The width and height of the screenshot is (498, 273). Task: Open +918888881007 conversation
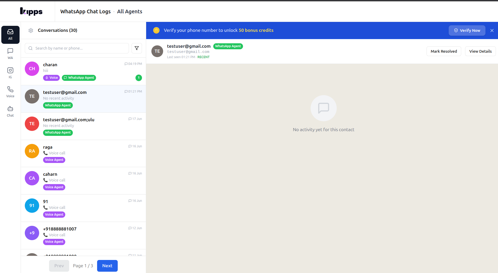pos(83,235)
